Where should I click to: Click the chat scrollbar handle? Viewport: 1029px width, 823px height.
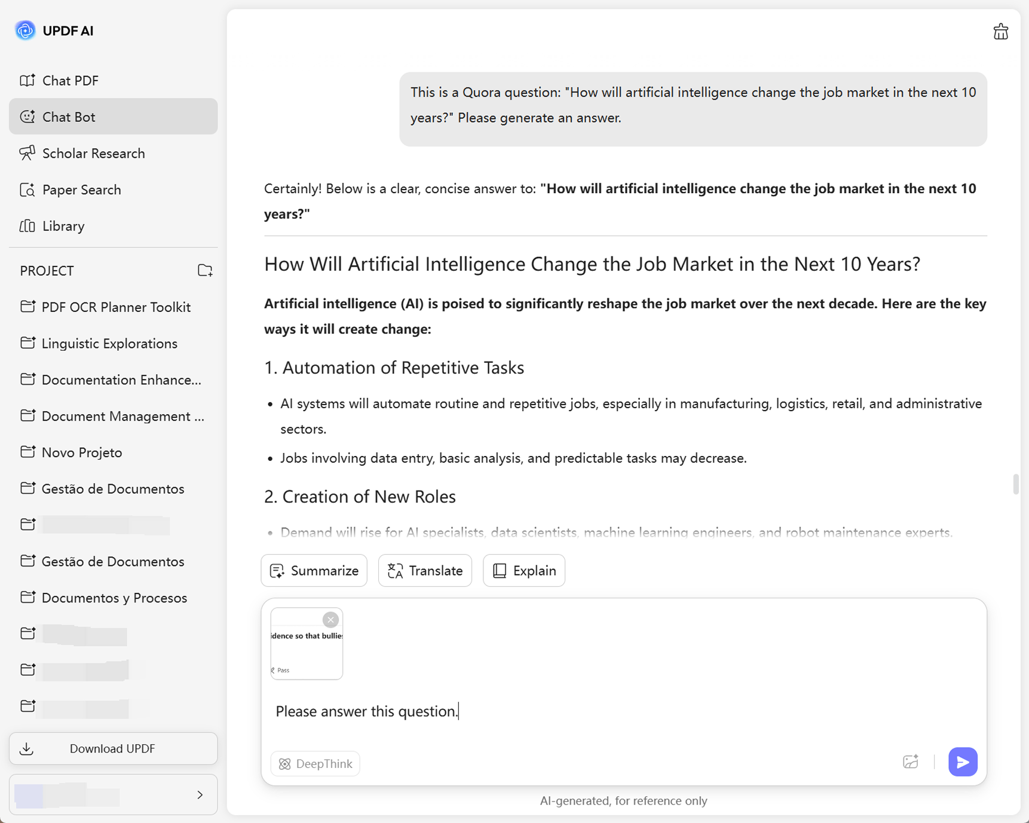coord(1015,484)
